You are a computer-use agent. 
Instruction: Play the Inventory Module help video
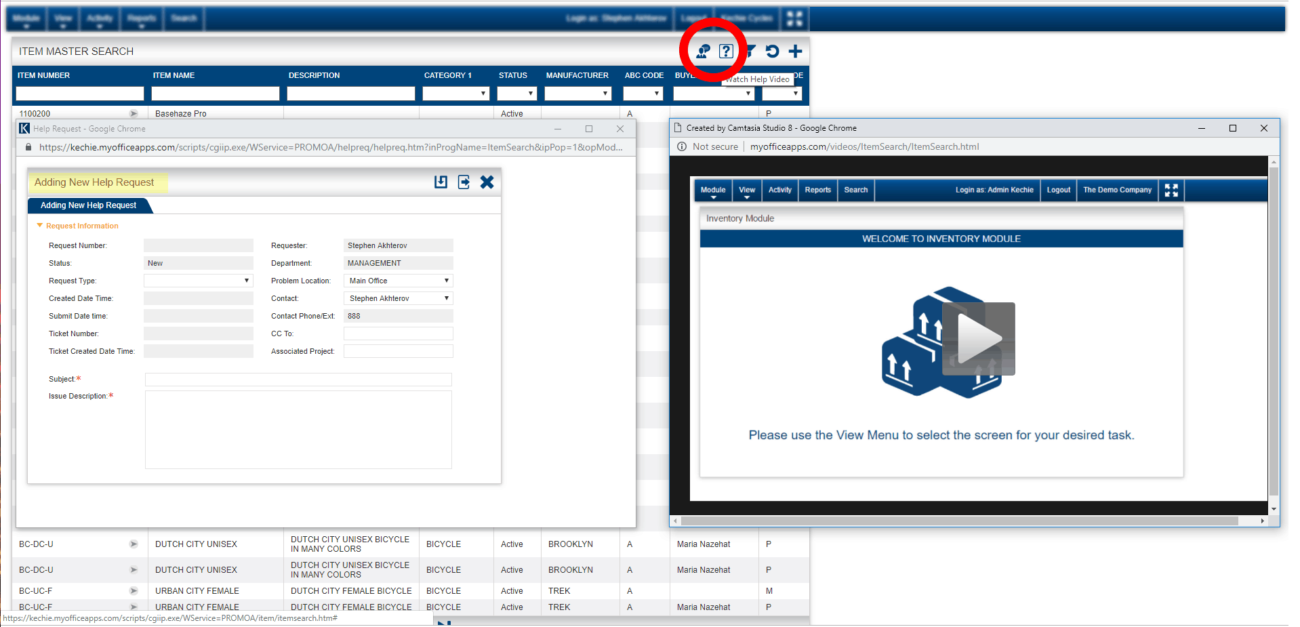978,338
